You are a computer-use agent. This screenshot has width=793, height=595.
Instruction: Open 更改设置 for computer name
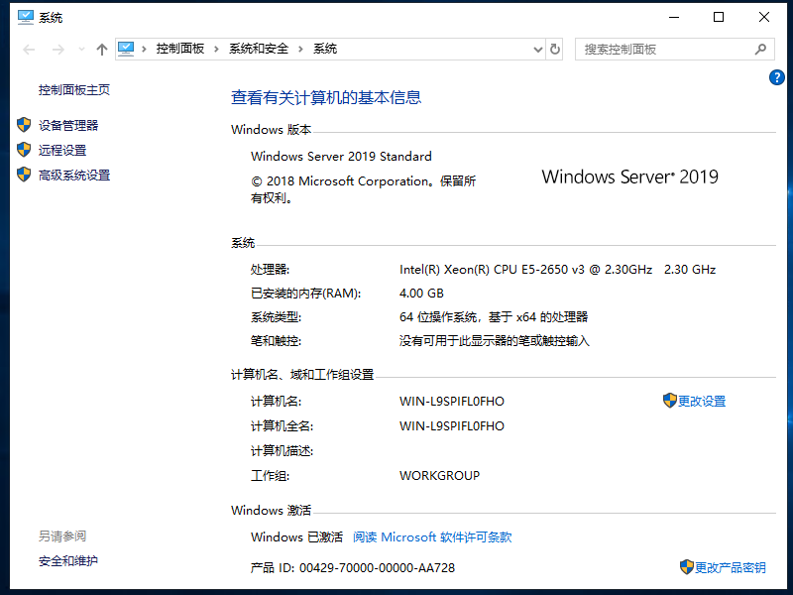(x=703, y=401)
